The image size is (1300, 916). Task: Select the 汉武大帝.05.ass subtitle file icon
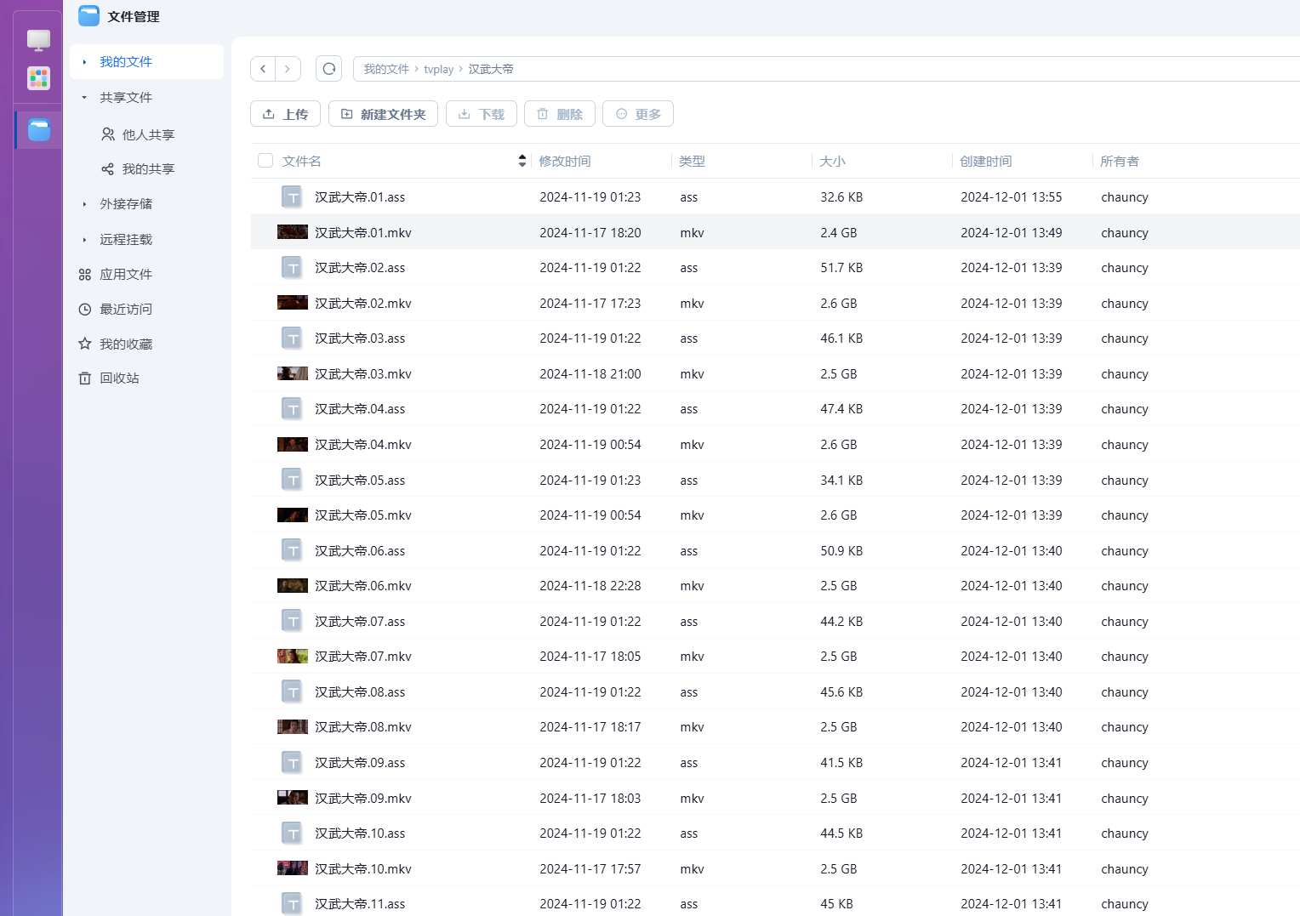coord(293,481)
